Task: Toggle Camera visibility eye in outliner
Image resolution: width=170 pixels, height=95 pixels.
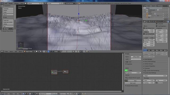Action: point(163,14)
